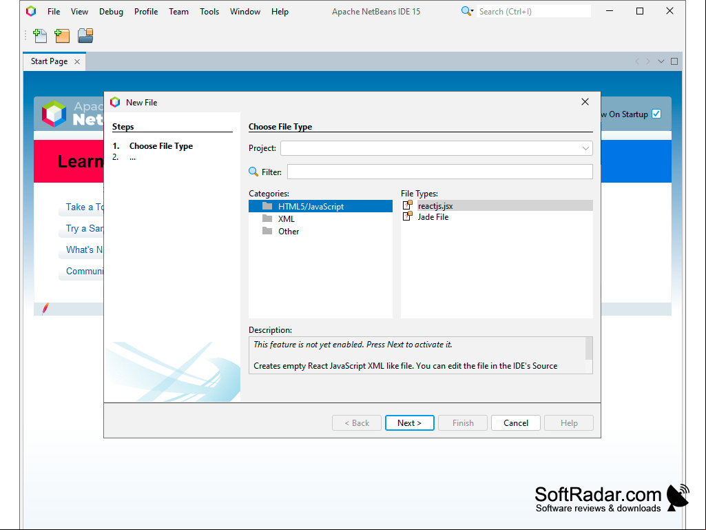Click the NetBeans icon in New File dialog title
706x530 pixels.
[x=115, y=102]
